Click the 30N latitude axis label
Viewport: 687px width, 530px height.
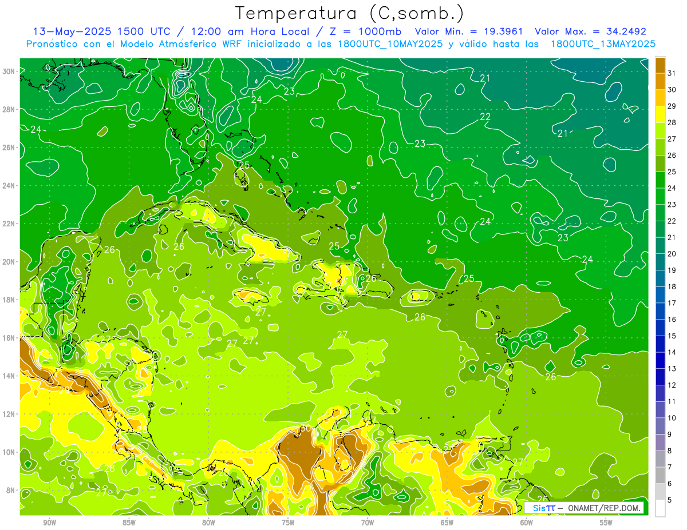(9, 71)
